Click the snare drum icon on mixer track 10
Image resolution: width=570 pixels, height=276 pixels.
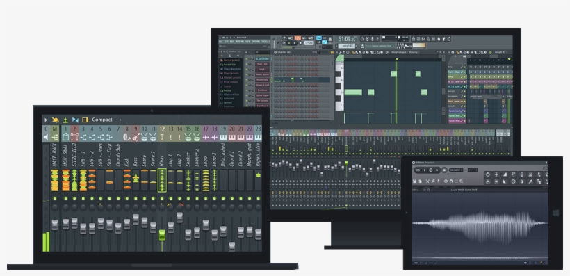pyautogui.click(x=145, y=137)
